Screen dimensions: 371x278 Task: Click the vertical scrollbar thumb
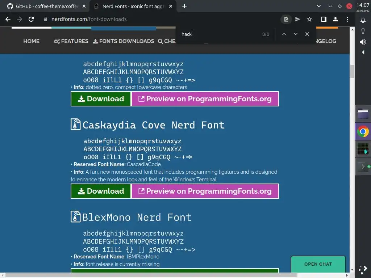(352, 71)
